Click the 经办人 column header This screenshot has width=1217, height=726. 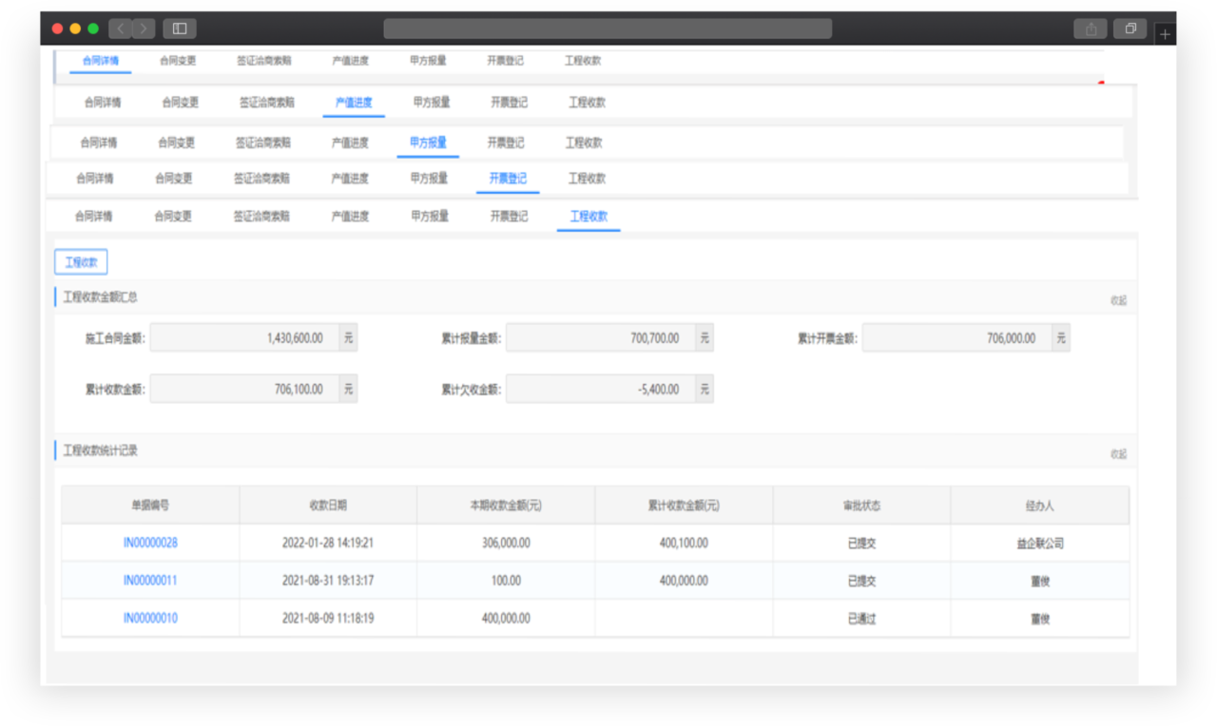[x=1040, y=506]
